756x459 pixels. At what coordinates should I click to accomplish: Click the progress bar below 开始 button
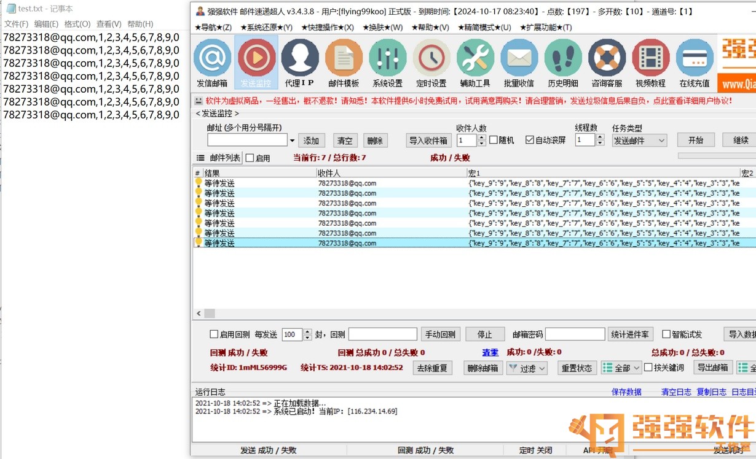pos(717,156)
